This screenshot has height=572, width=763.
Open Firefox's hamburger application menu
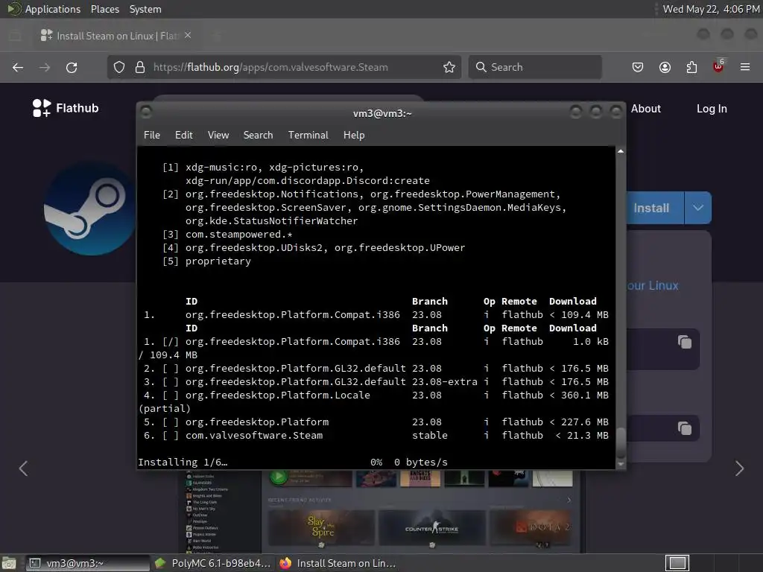(x=745, y=67)
